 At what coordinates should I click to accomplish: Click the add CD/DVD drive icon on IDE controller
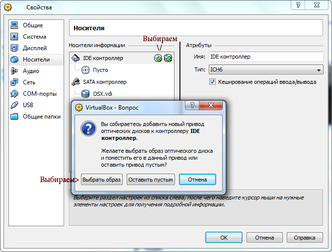click(158, 58)
